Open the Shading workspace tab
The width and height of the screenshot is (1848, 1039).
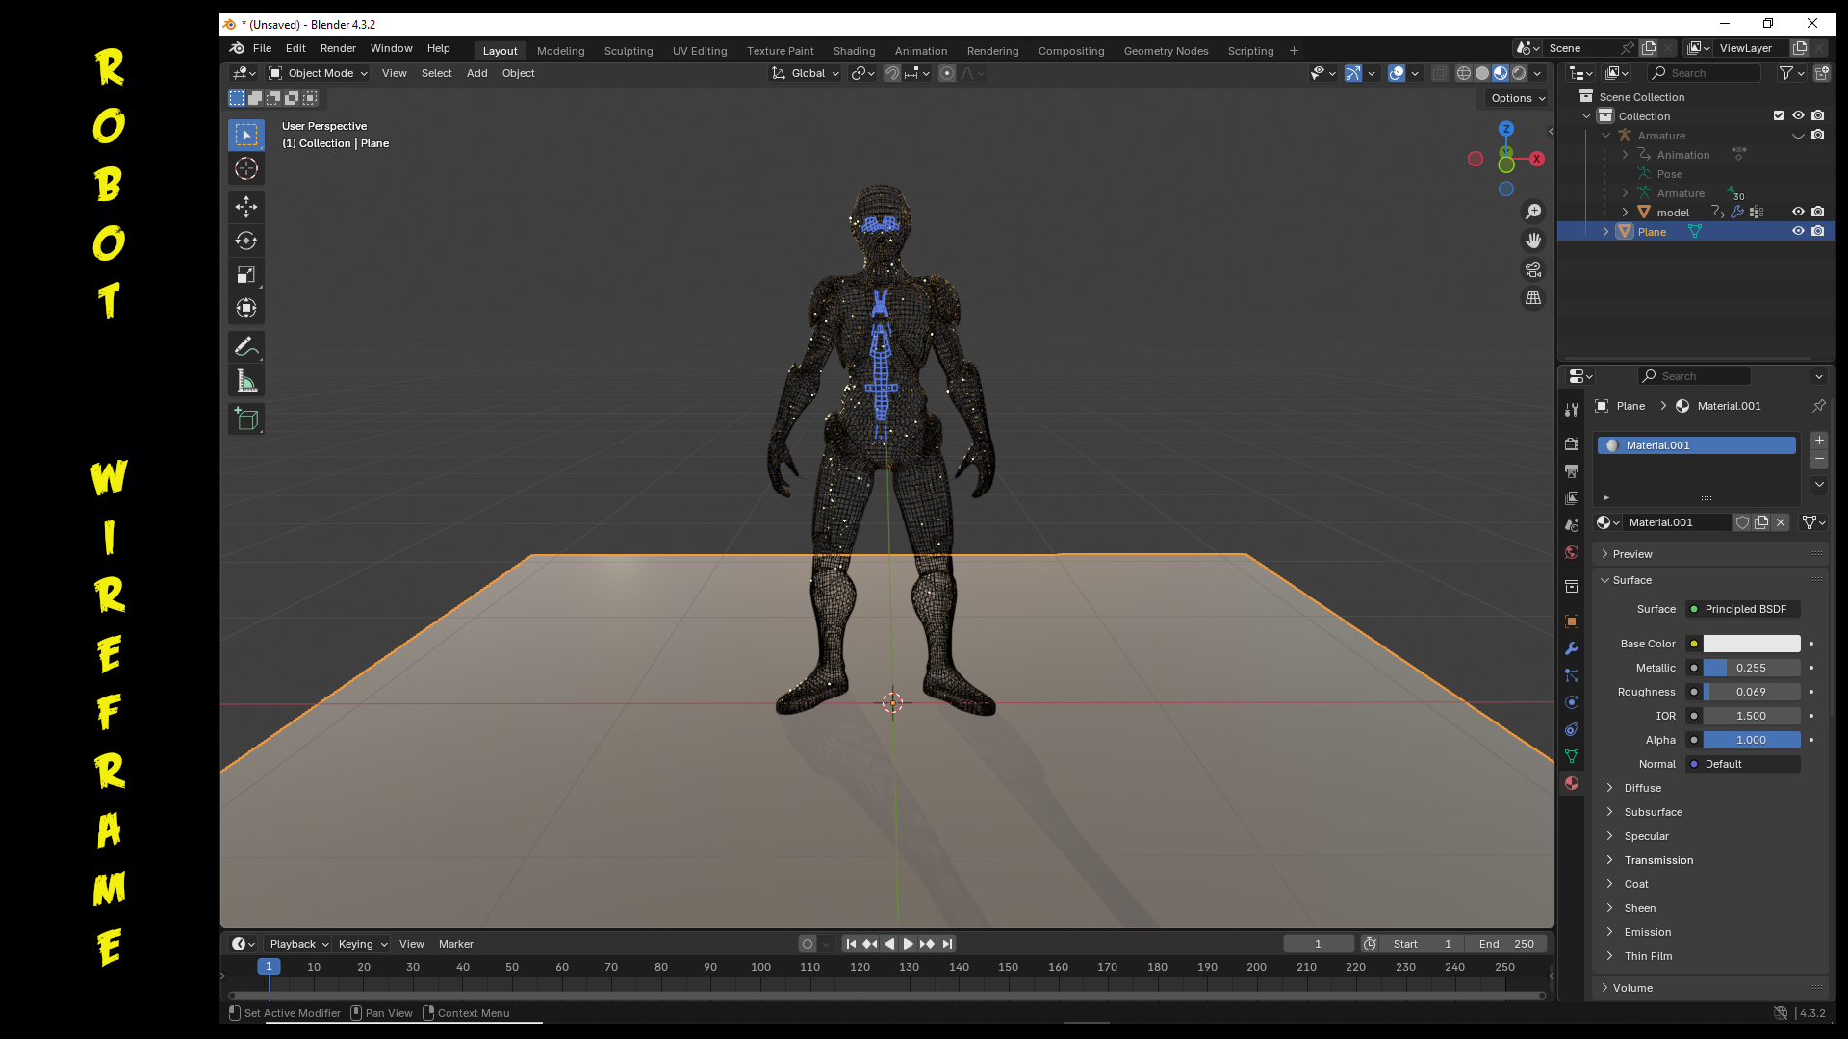[x=854, y=51]
